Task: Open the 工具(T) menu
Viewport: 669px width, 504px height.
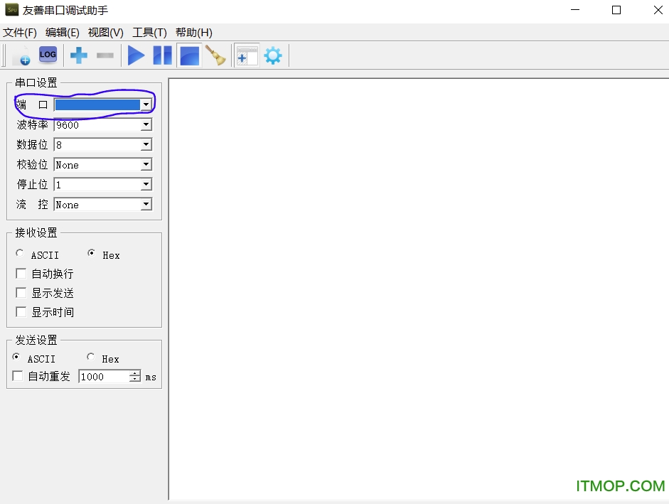Action: pyautogui.click(x=149, y=33)
